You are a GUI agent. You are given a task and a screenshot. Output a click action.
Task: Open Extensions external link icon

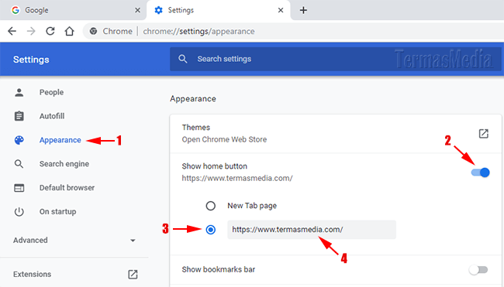point(133,275)
